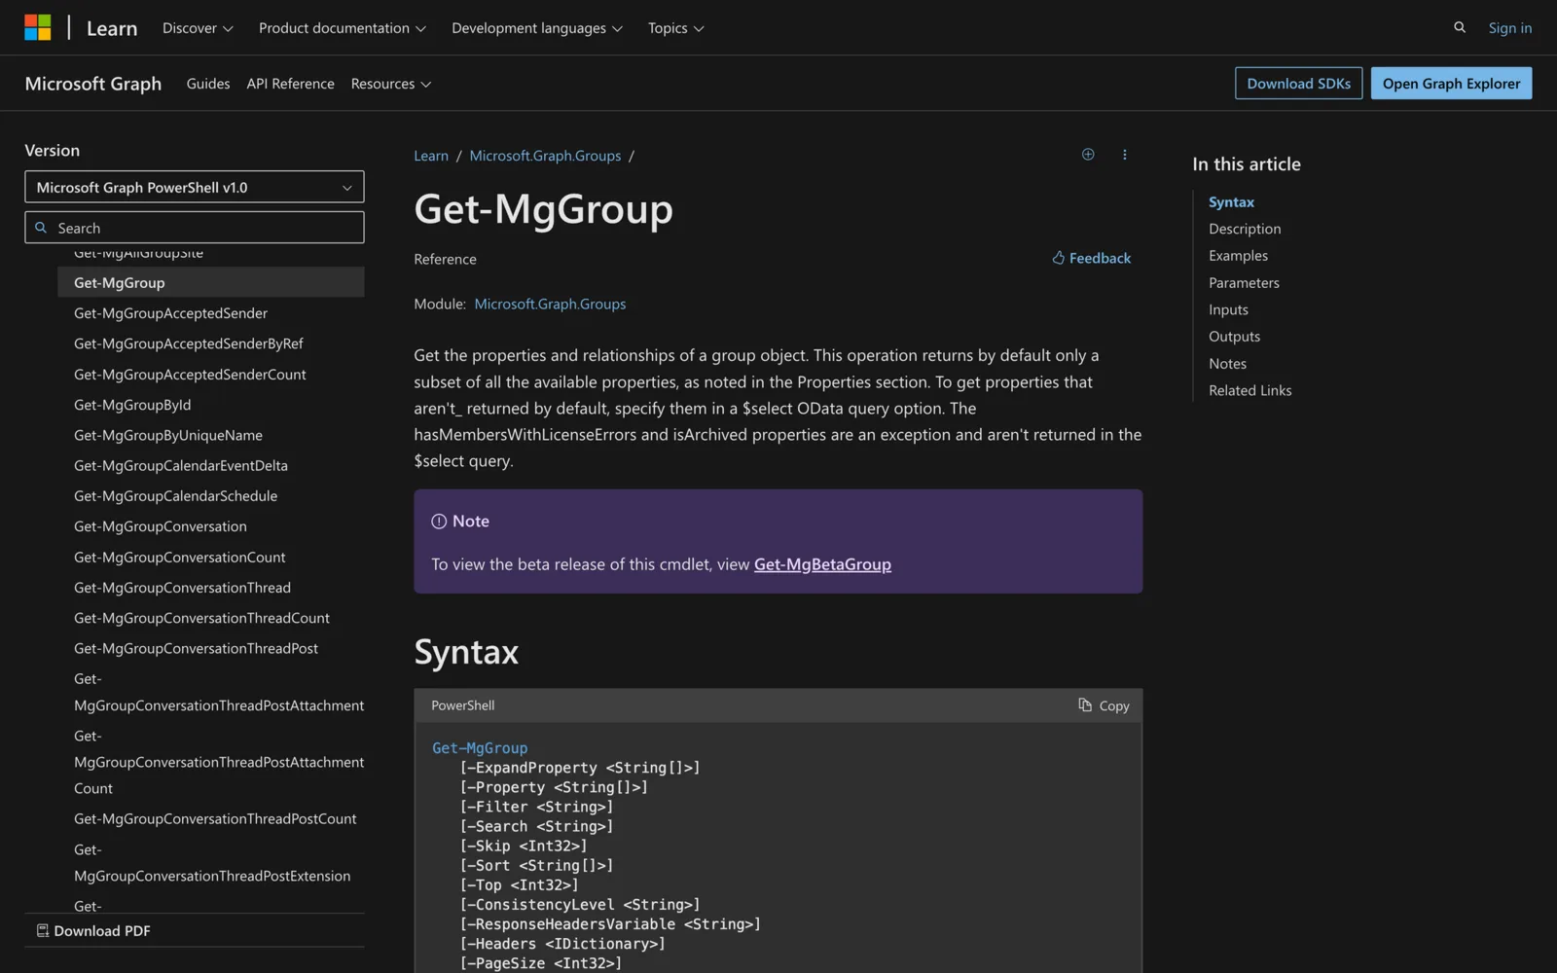
Task: Click the Learn brand link
Action: (112, 28)
